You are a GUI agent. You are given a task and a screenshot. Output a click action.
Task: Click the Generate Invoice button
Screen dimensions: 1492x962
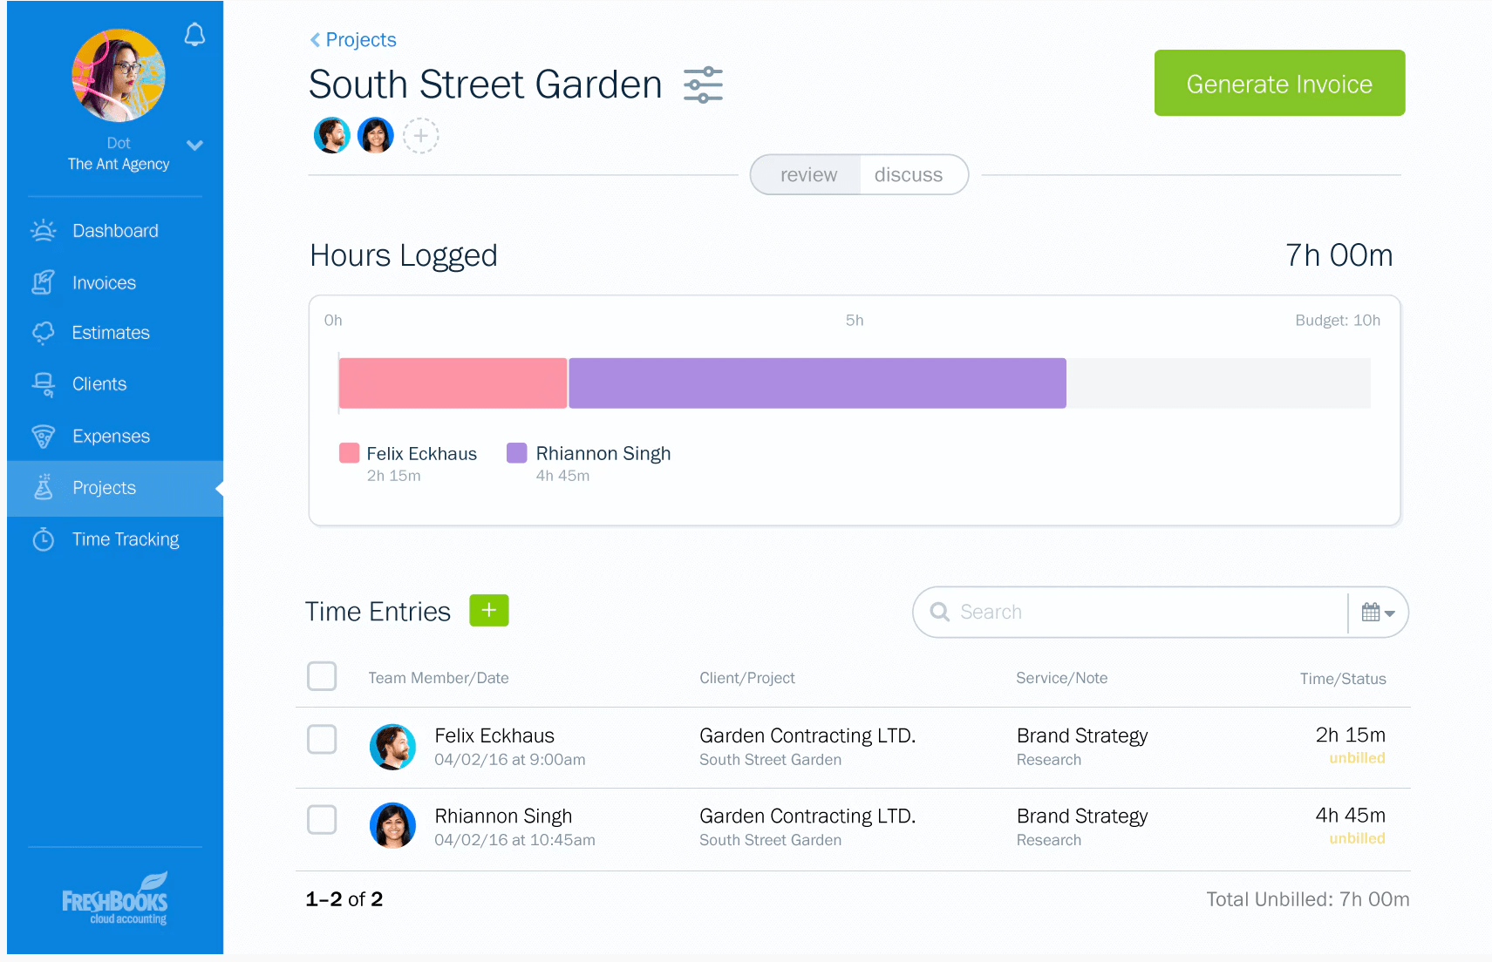click(1278, 84)
